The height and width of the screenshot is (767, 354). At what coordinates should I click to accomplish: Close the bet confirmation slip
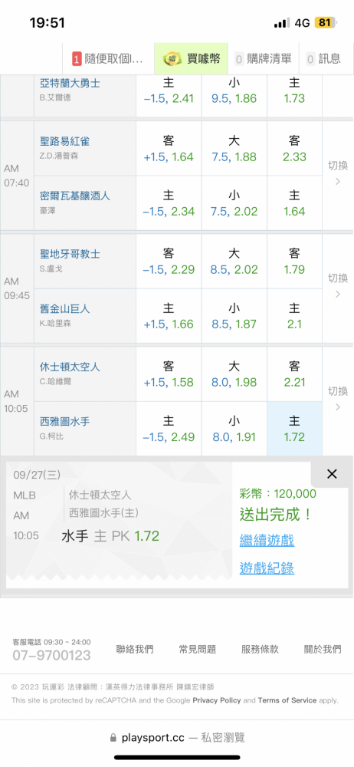(332, 473)
